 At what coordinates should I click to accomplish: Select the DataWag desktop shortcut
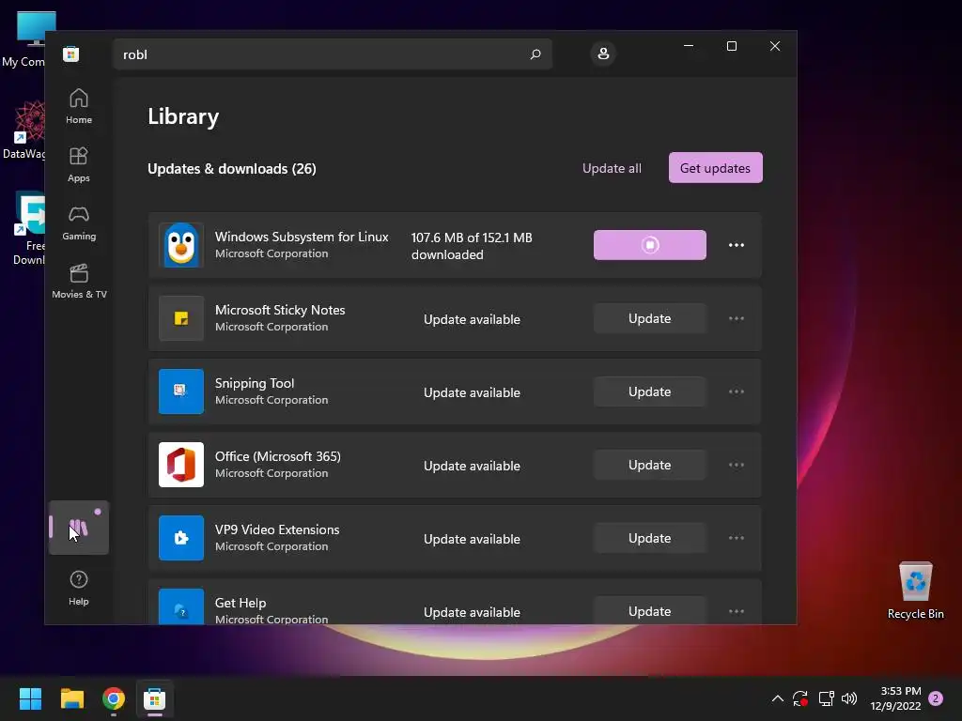(x=24, y=130)
